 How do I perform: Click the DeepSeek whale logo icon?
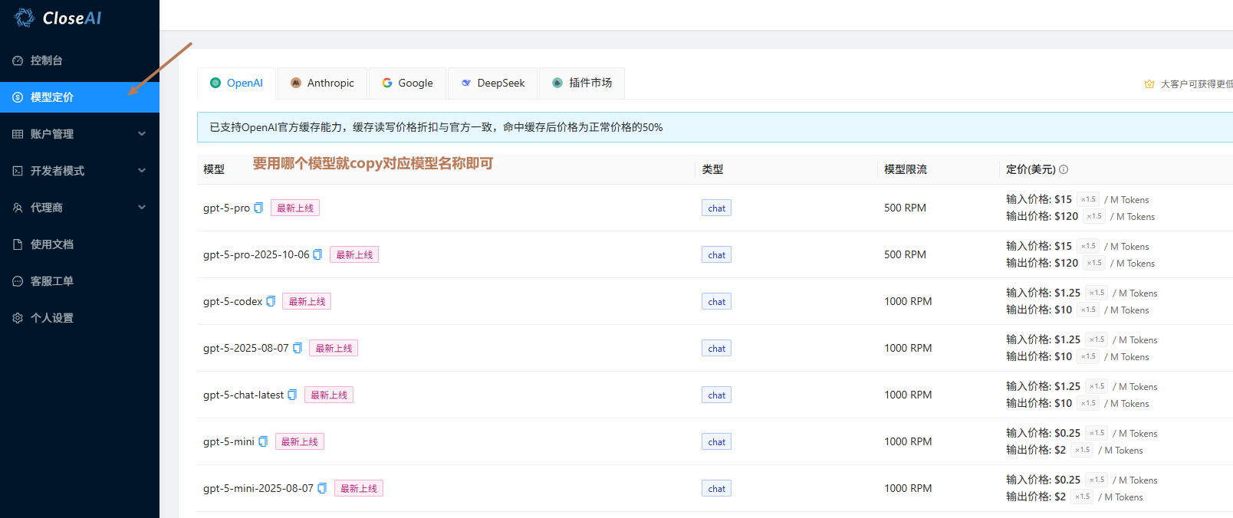(466, 83)
